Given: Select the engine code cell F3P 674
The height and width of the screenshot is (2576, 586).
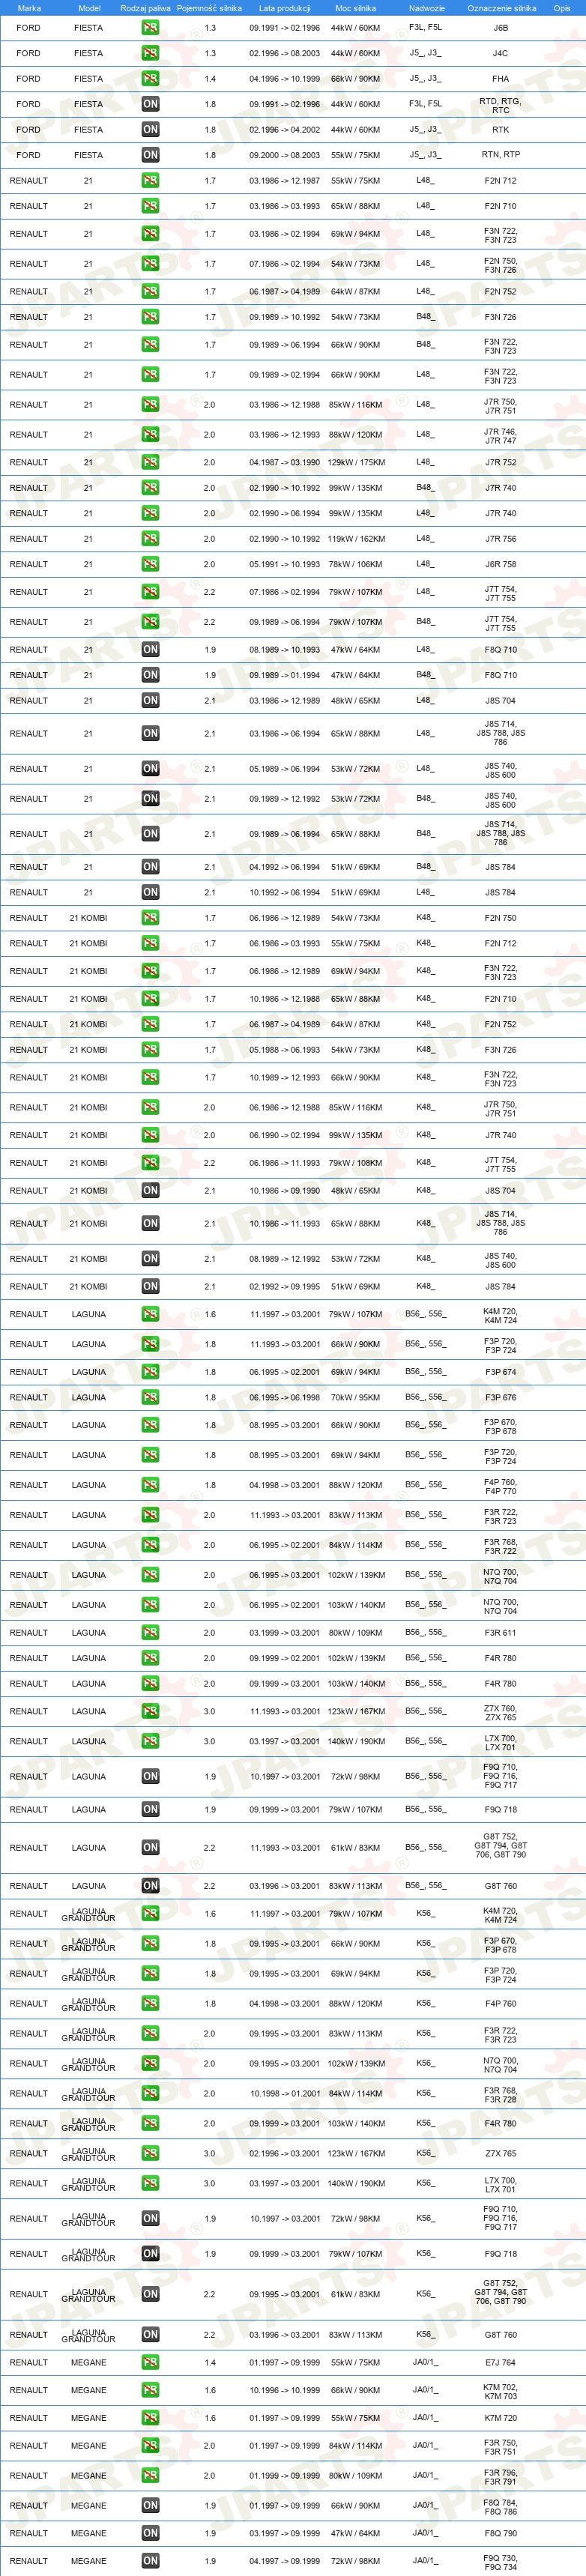Looking at the screenshot, I should [x=500, y=1372].
